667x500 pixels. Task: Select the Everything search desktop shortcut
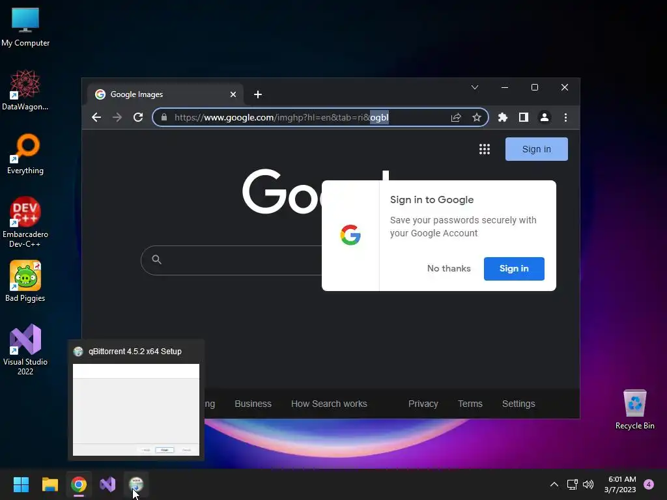pos(25,154)
